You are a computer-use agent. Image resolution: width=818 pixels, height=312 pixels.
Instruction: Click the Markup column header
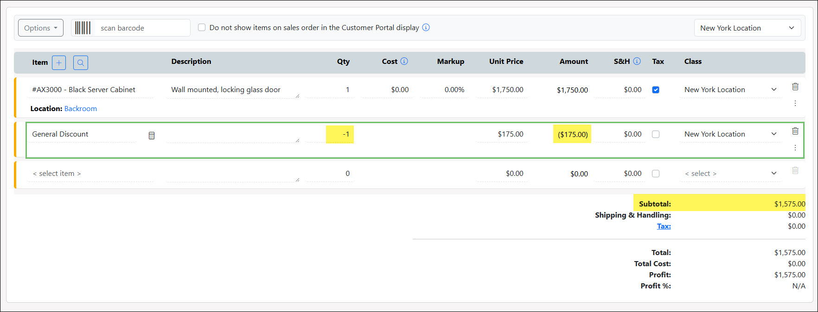(450, 61)
